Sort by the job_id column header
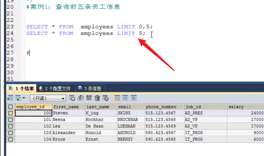 coord(205,107)
